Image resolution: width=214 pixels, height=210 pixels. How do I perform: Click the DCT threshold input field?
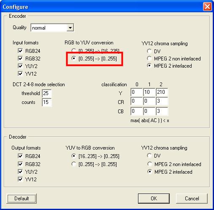47,93
